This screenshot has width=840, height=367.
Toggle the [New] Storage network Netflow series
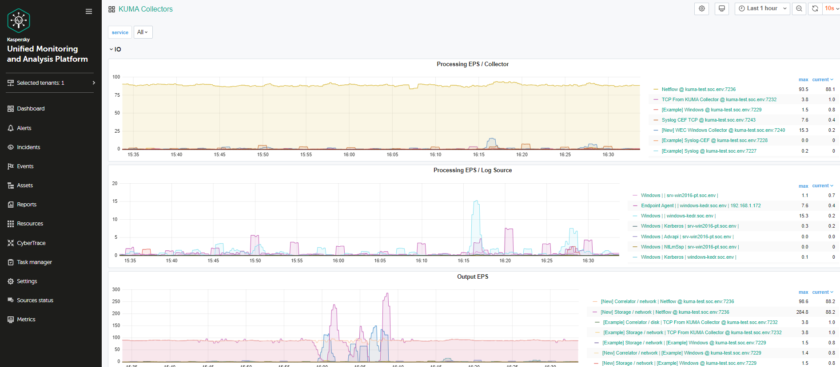[x=665, y=312]
